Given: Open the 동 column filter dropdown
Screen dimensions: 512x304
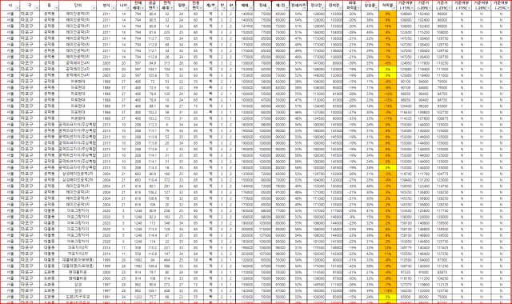Looking at the screenshot, I should point(56,8).
